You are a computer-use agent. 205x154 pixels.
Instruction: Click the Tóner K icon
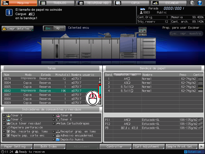pos(58,119)
